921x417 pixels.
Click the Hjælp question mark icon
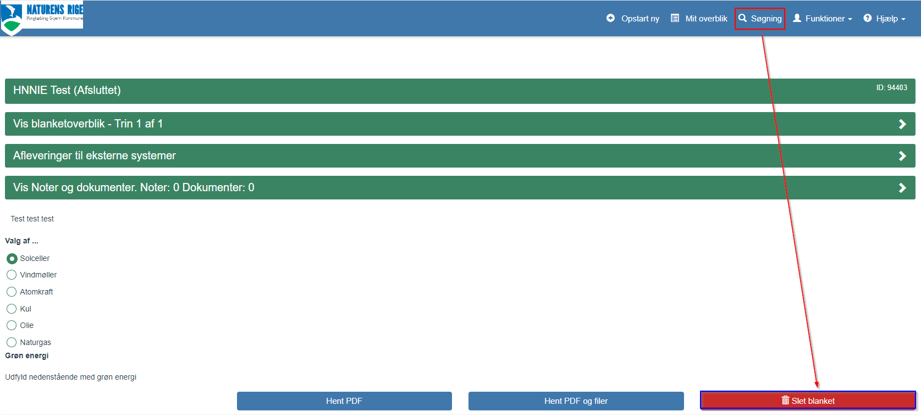pyautogui.click(x=868, y=18)
